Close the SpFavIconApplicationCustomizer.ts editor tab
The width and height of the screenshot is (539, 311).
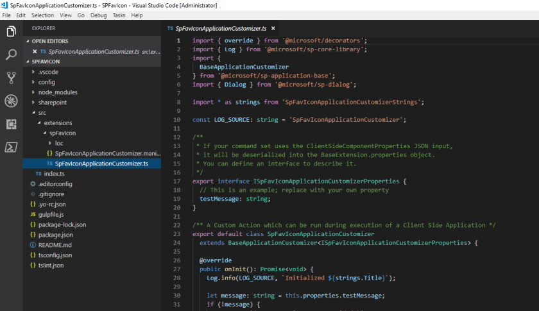point(273,28)
